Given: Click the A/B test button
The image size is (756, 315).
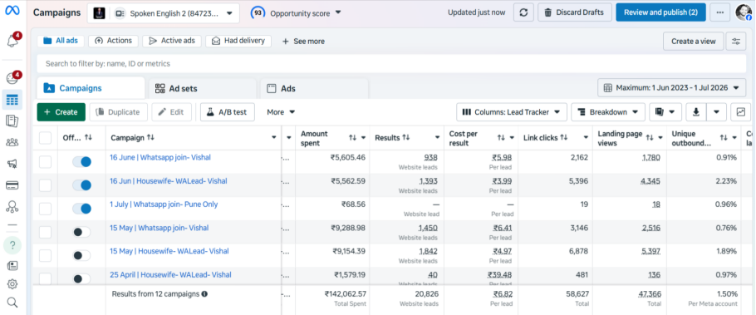Looking at the screenshot, I should coord(228,112).
